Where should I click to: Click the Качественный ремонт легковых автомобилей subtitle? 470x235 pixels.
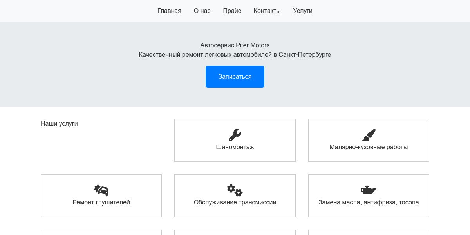(x=235, y=55)
